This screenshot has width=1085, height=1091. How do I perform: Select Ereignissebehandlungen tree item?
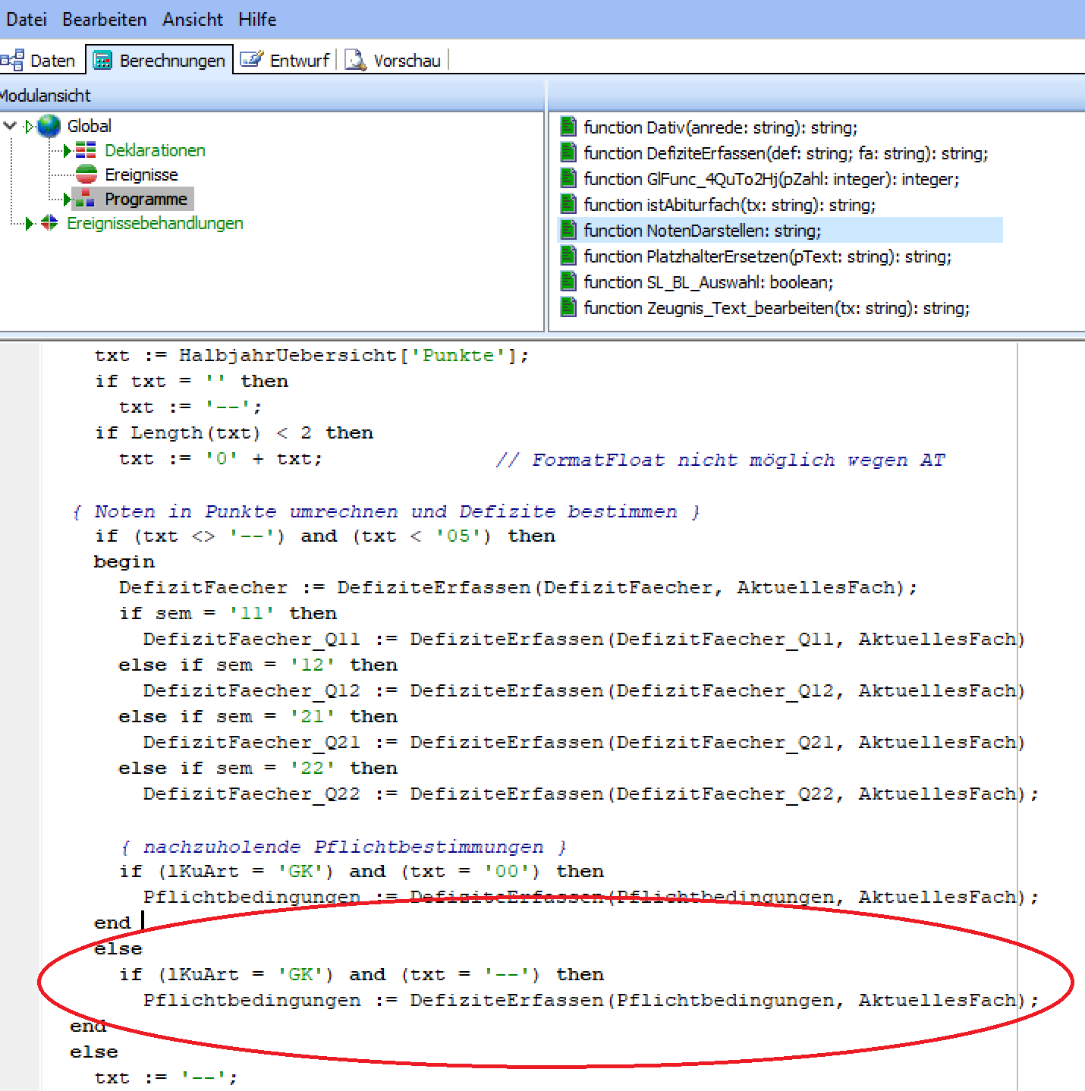155,223
